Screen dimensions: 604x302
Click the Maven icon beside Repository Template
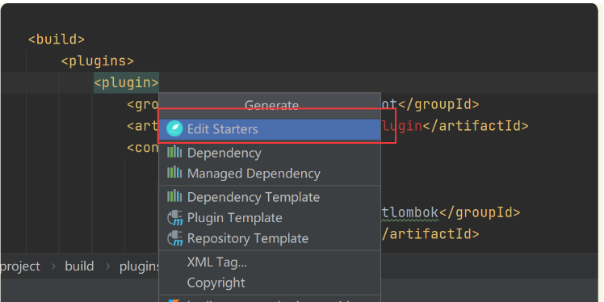[175, 238]
